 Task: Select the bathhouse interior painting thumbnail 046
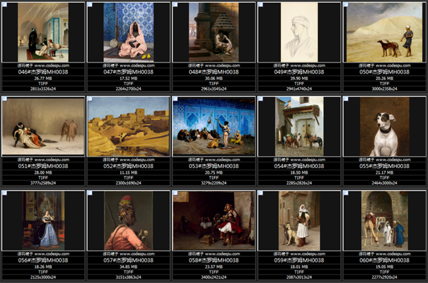tap(43, 33)
